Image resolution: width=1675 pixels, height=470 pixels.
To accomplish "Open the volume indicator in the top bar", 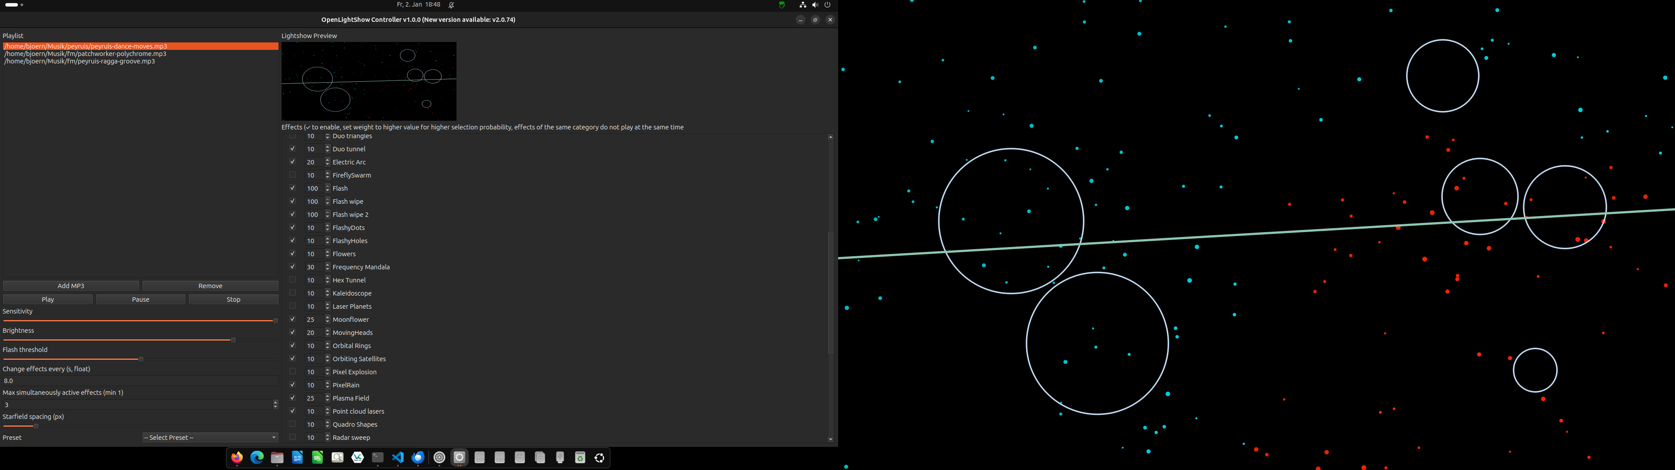I will tap(815, 4).
